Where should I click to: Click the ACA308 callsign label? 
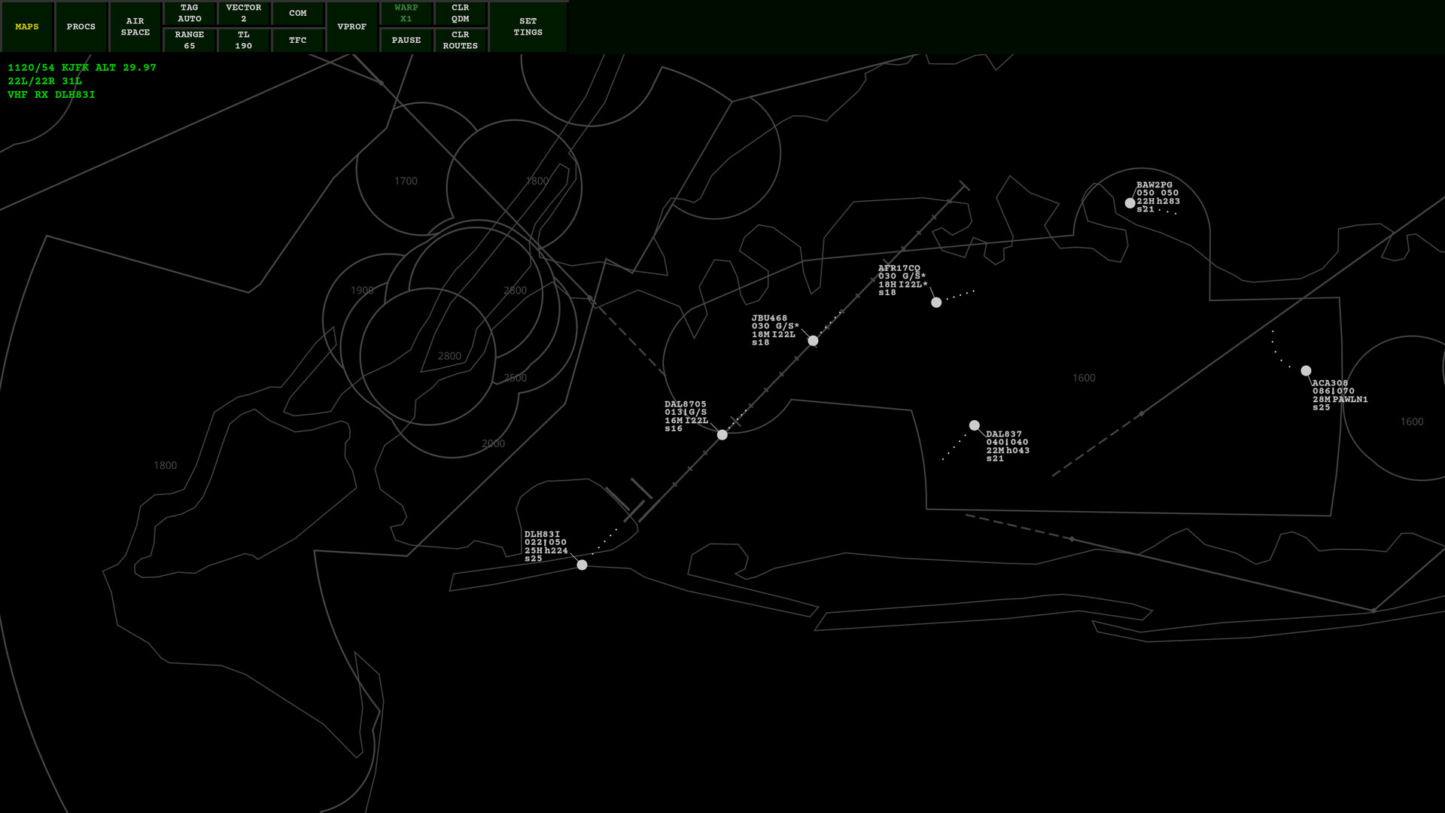coord(1331,383)
